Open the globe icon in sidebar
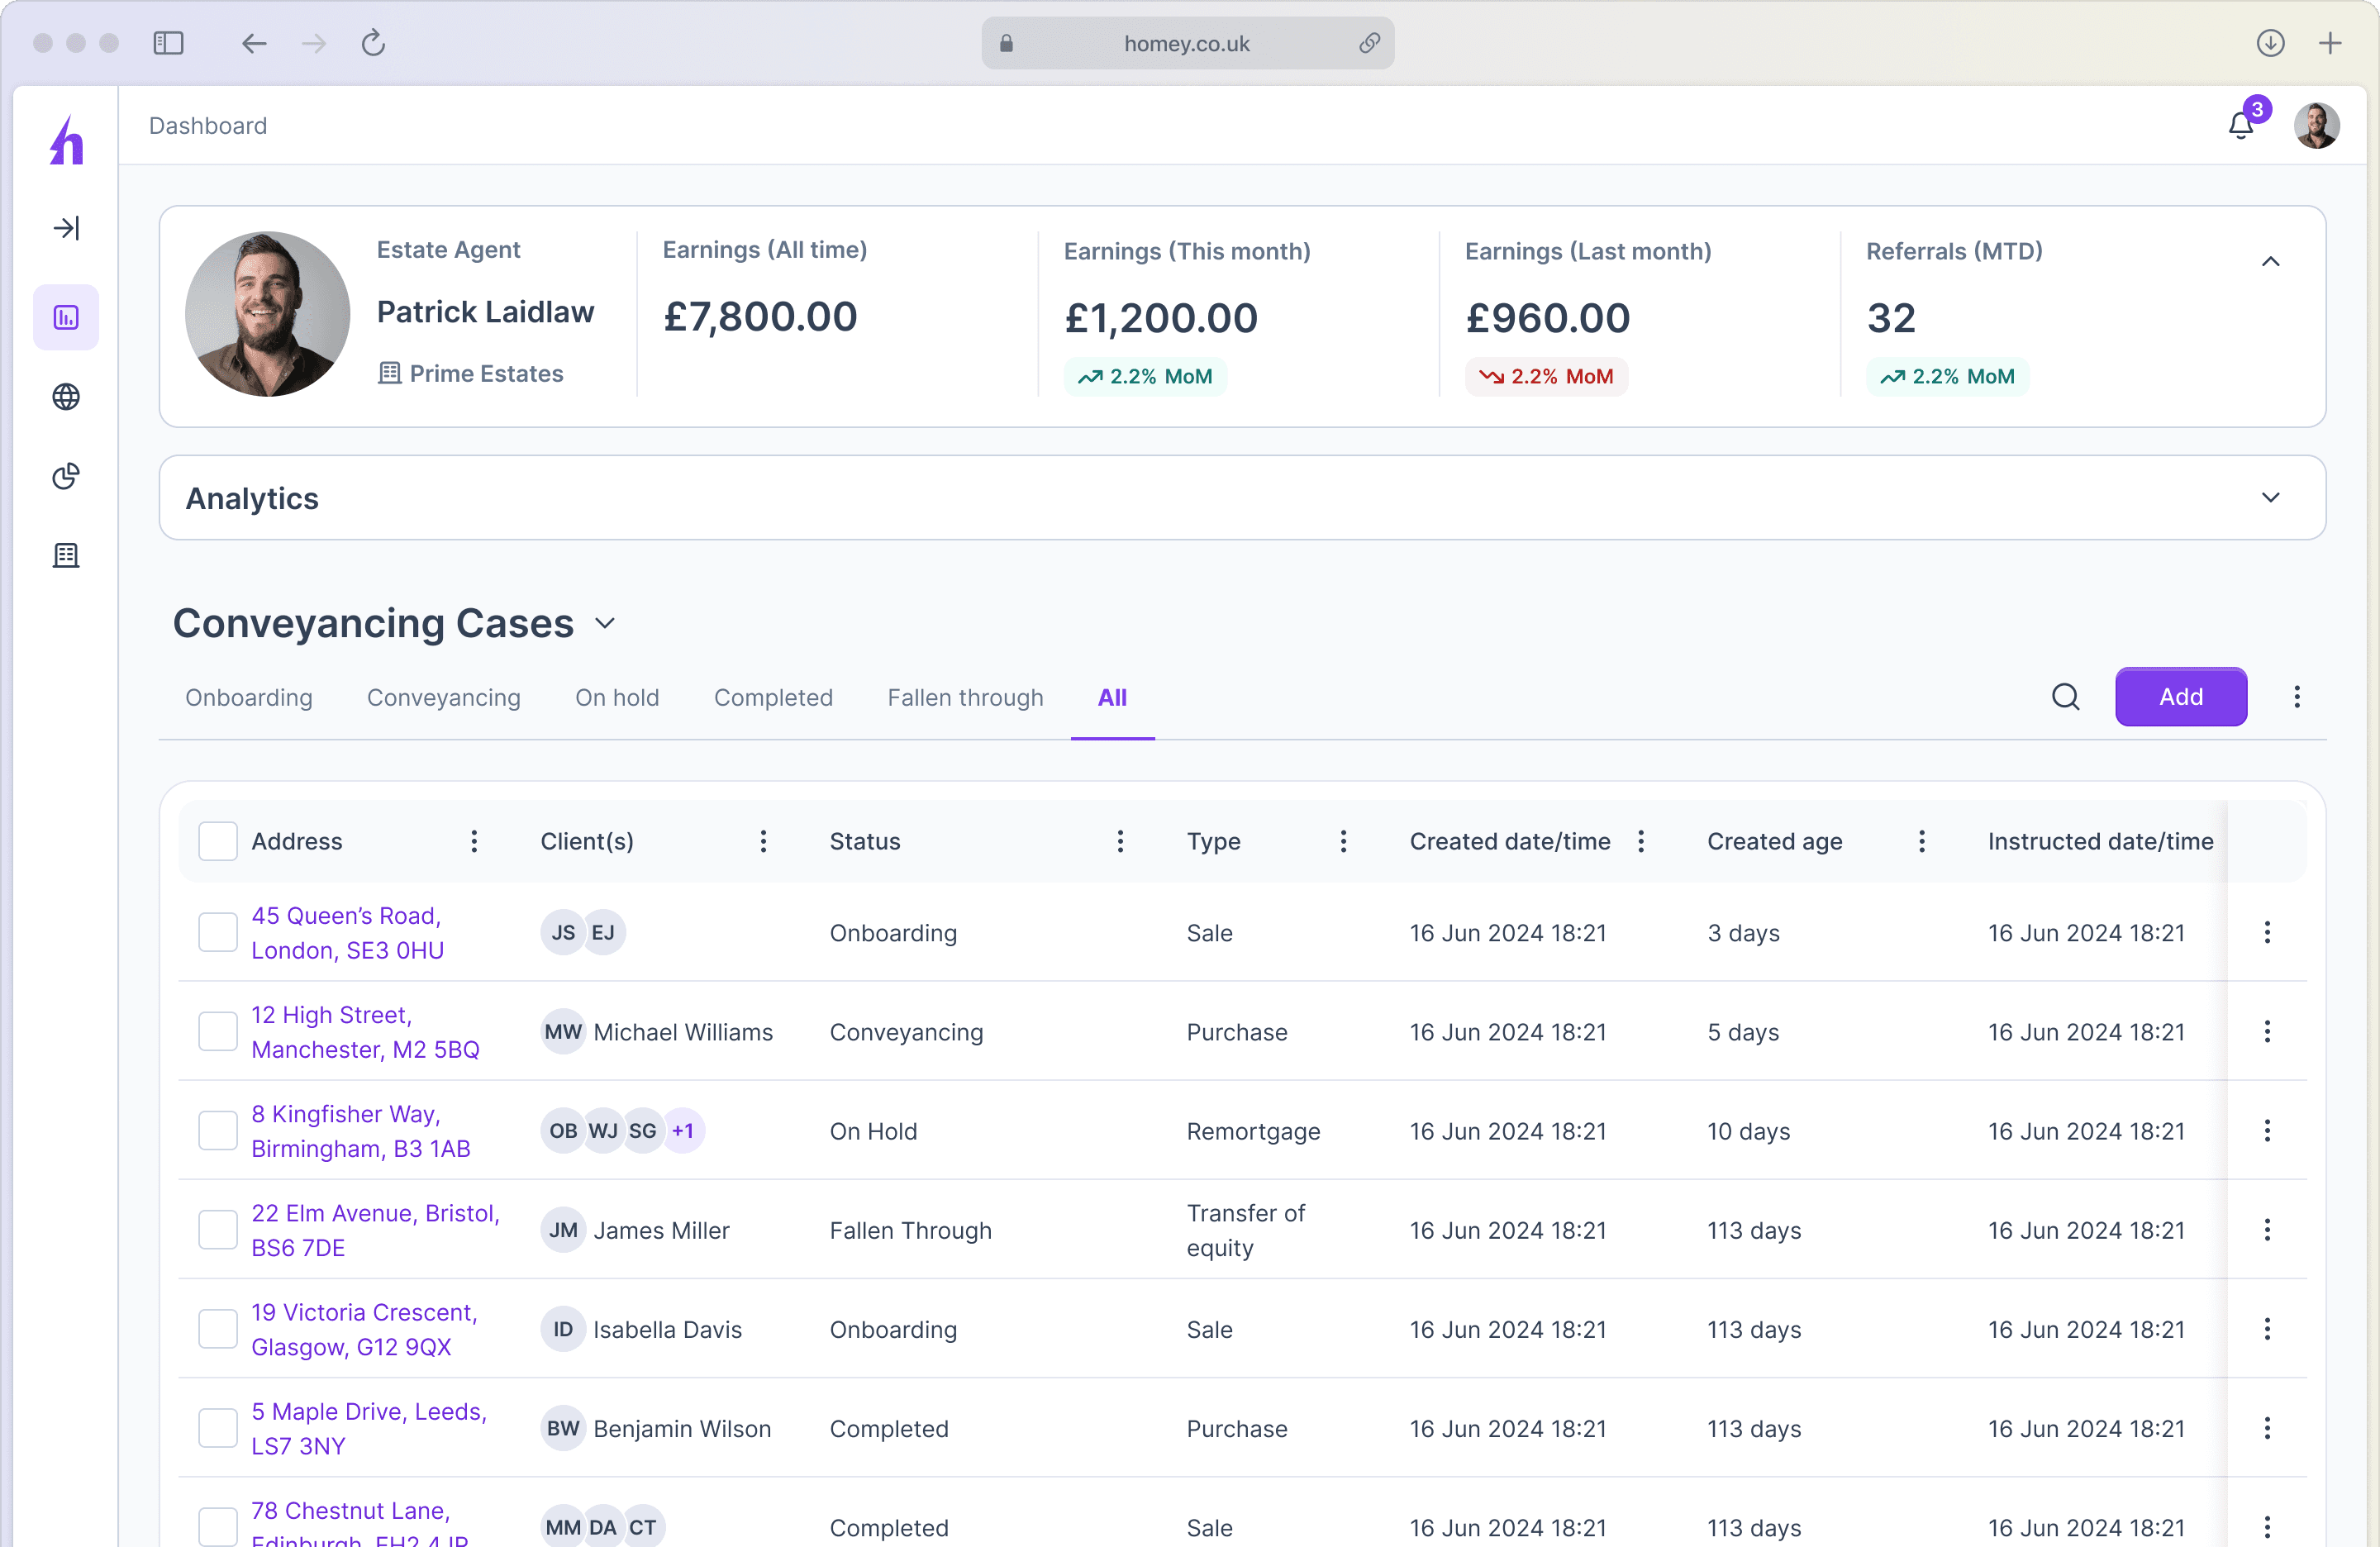This screenshot has width=2380, height=1547. point(66,397)
